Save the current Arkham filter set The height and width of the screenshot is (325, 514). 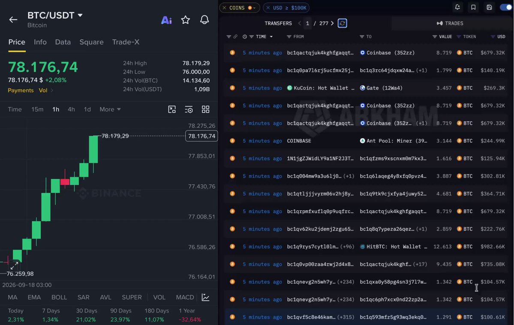[x=489, y=7]
